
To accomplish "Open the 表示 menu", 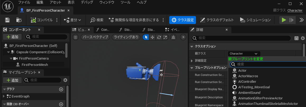I will tap(71, 3).
